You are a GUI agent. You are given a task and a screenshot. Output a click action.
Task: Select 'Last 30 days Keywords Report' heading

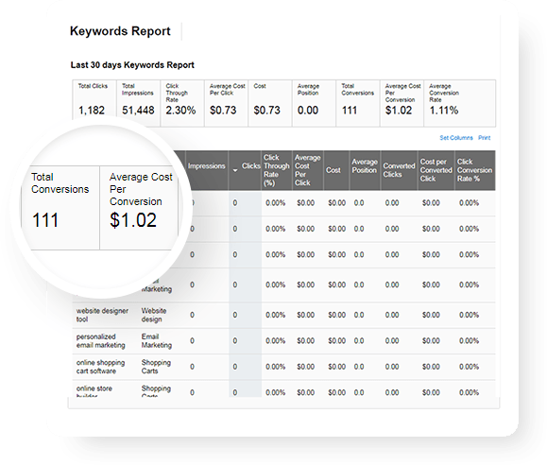[x=132, y=65]
